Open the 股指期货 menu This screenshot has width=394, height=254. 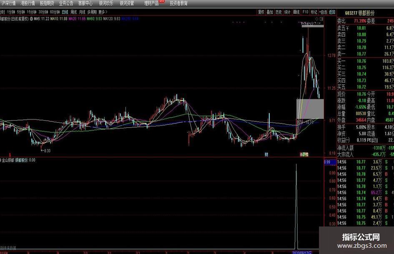47,3
